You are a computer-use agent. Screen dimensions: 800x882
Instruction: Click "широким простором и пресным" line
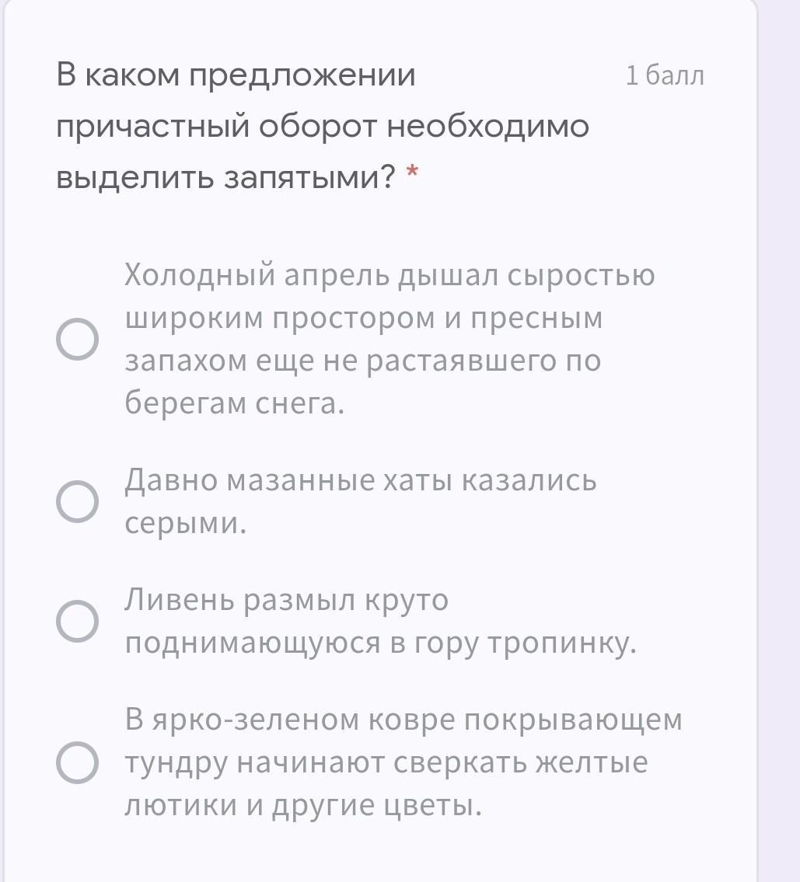click(364, 319)
